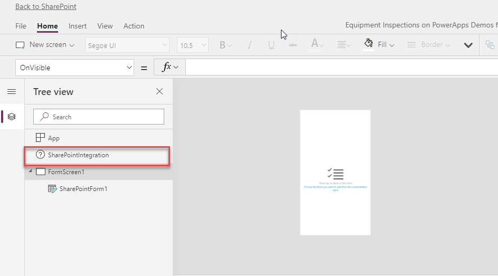This screenshot has height=276, width=498.
Task: Select App in the tree view
Action: click(x=99, y=138)
